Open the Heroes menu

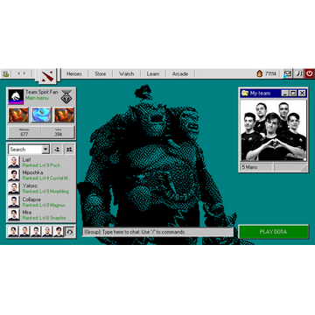click(x=74, y=73)
